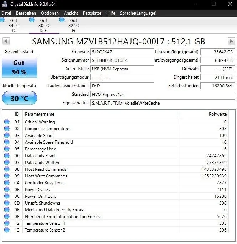Image resolution: width=237 pixels, height=244 pixels.
Task: Click status icon of Temperature Sensor 2 row
Action: click(x=7, y=230)
